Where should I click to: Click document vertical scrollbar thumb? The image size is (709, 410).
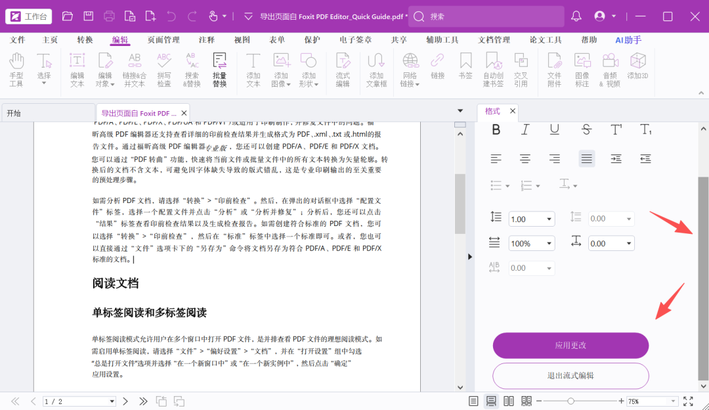pos(460,204)
